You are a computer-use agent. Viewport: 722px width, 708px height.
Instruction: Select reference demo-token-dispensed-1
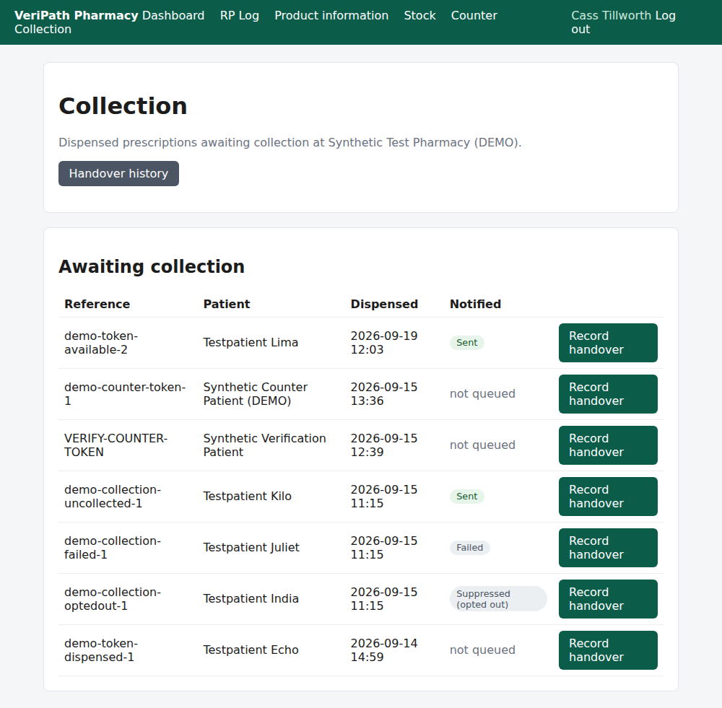pyautogui.click(x=101, y=650)
